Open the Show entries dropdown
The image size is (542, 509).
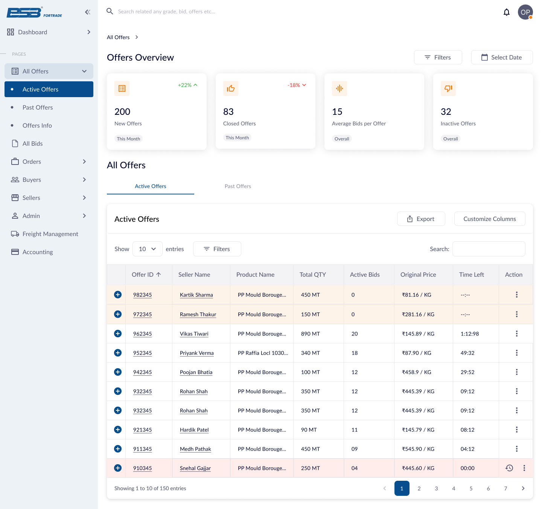pos(147,249)
